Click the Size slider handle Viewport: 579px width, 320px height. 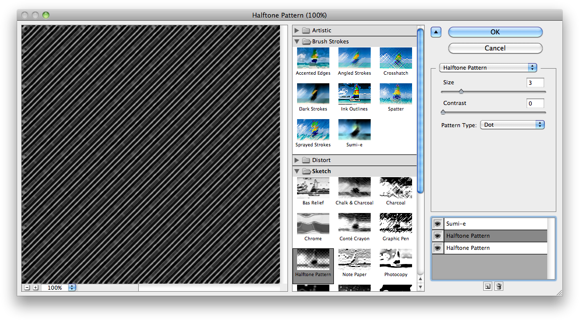pyautogui.click(x=460, y=91)
